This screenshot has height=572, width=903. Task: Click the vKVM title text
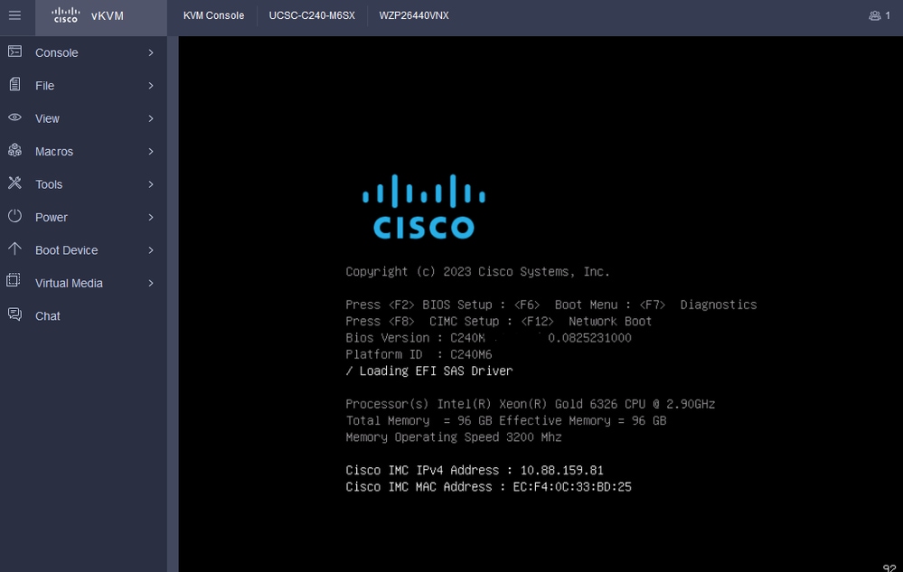coord(108,16)
